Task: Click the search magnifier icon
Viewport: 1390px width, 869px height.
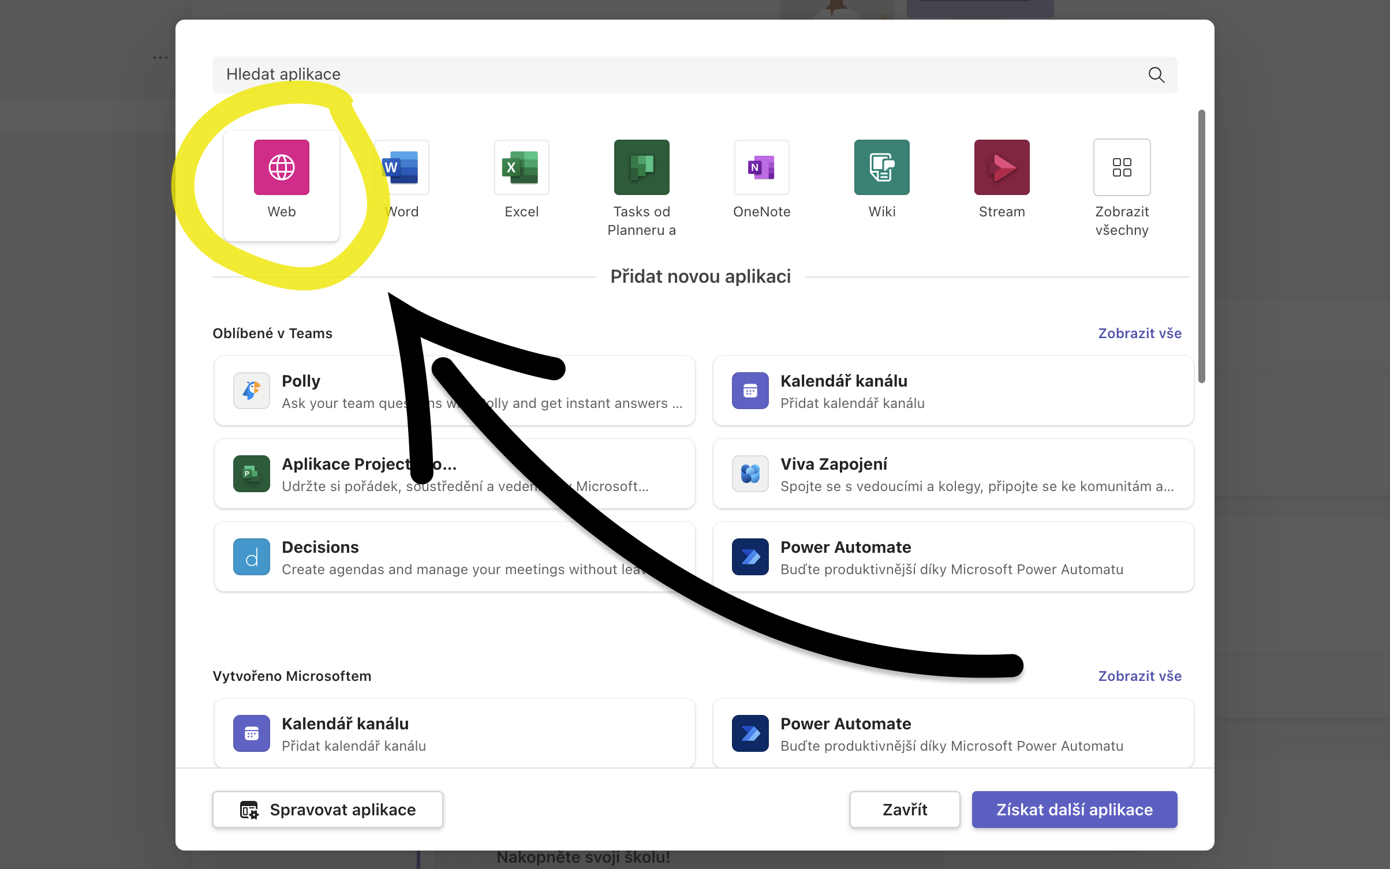Action: coord(1156,75)
